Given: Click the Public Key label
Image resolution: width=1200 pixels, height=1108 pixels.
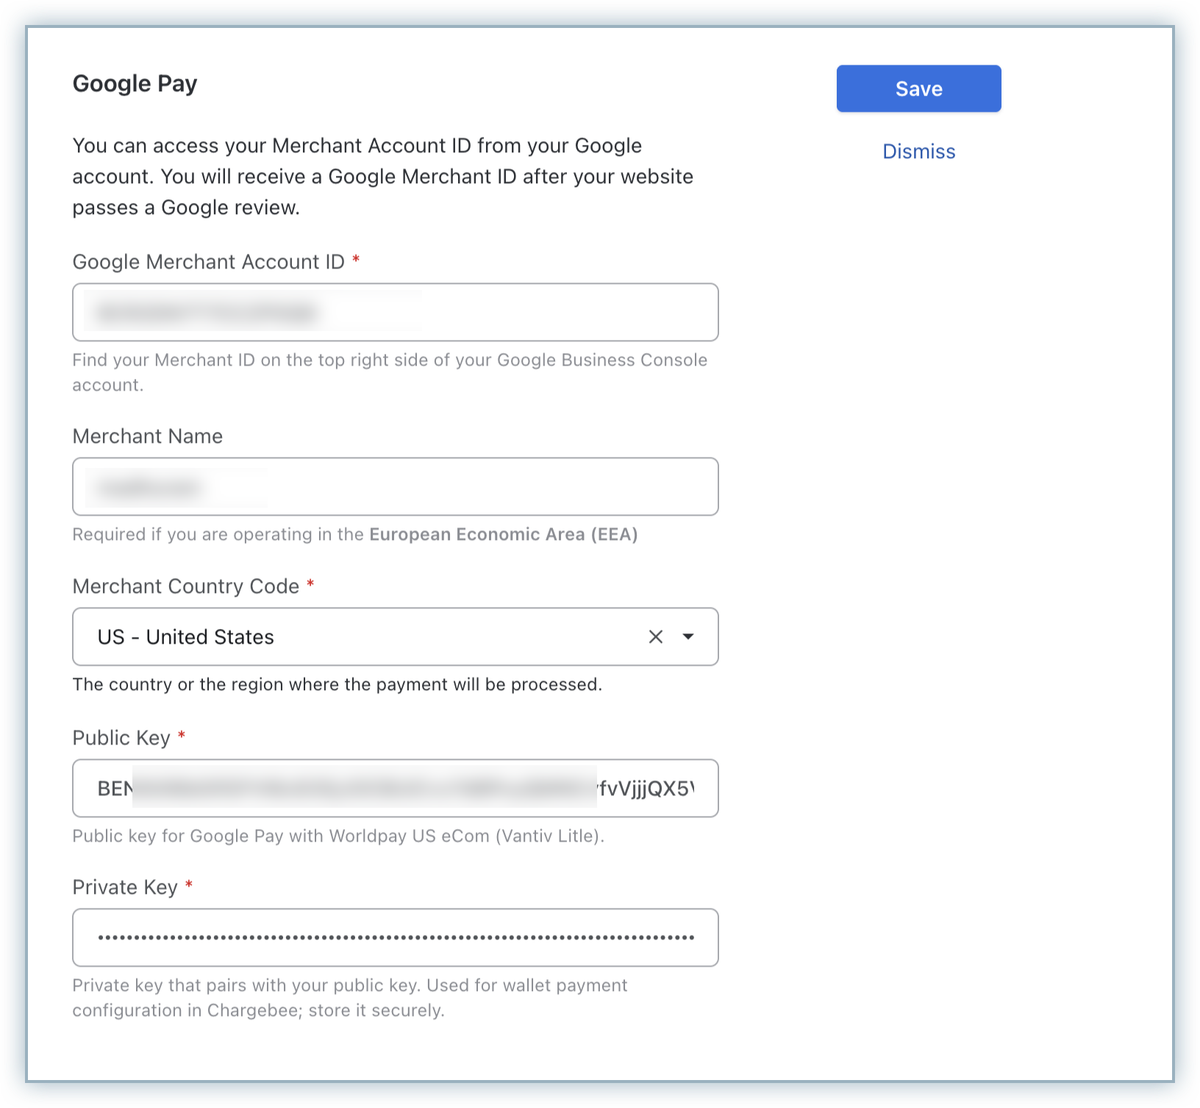Looking at the screenshot, I should pyautogui.click(x=121, y=738).
